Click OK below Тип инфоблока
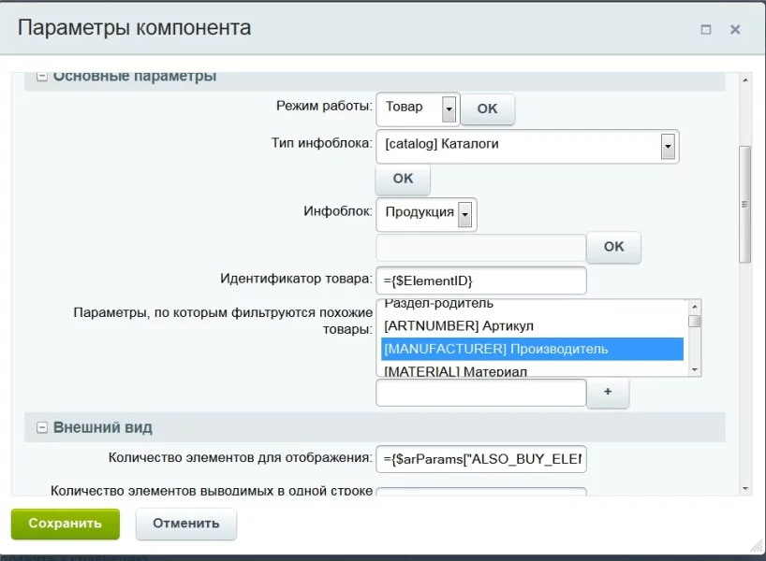Viewport: 766px width, 561px height. pos(403,179)
